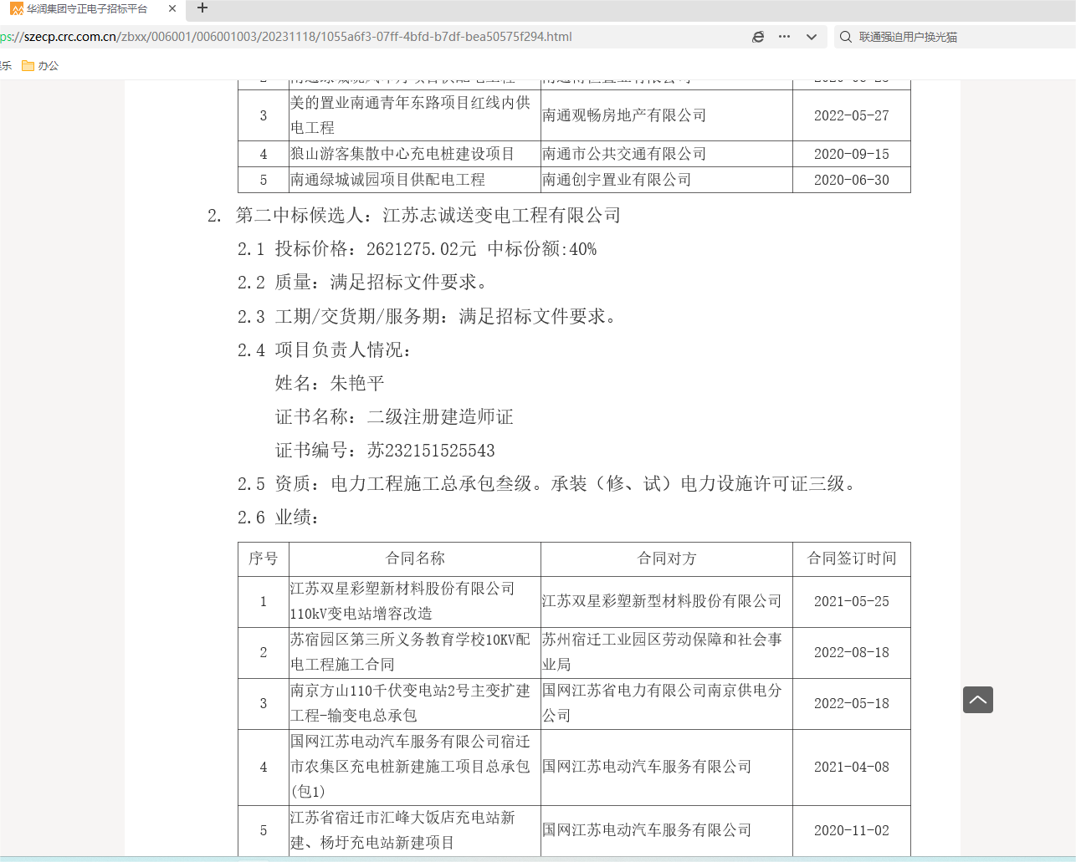The height and width of the screenshot is (862, 1076).
Task: Open the 办公 bookmarks folder
Action: tap(40, 66)
